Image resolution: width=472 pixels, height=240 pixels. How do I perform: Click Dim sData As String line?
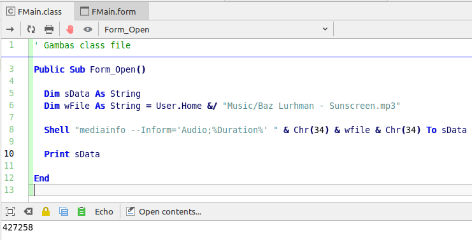92,94
